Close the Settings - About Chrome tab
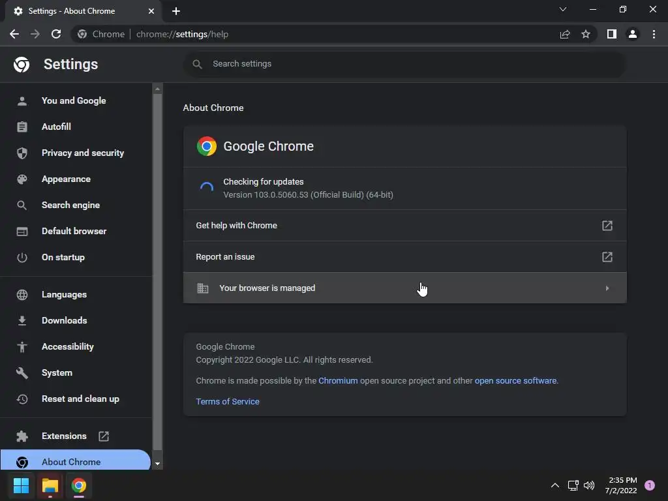 point(151,11)
